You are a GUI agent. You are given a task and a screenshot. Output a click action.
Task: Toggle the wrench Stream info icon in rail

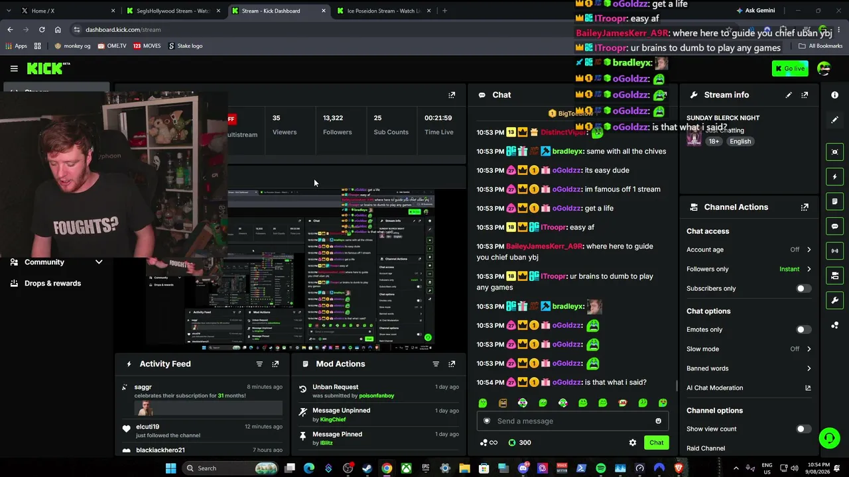point(835,300)
